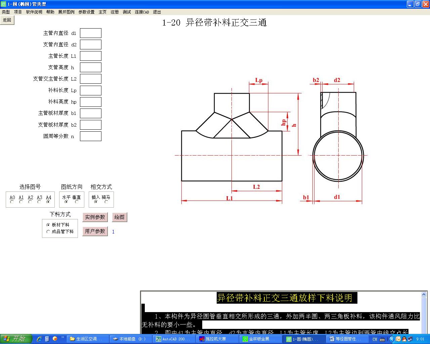Select the A3 drawing size radio button
The image size is (430, 344).
click(x=39, y=202)
